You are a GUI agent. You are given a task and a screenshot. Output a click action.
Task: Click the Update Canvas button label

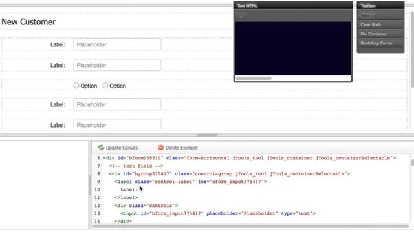(122, 148)
